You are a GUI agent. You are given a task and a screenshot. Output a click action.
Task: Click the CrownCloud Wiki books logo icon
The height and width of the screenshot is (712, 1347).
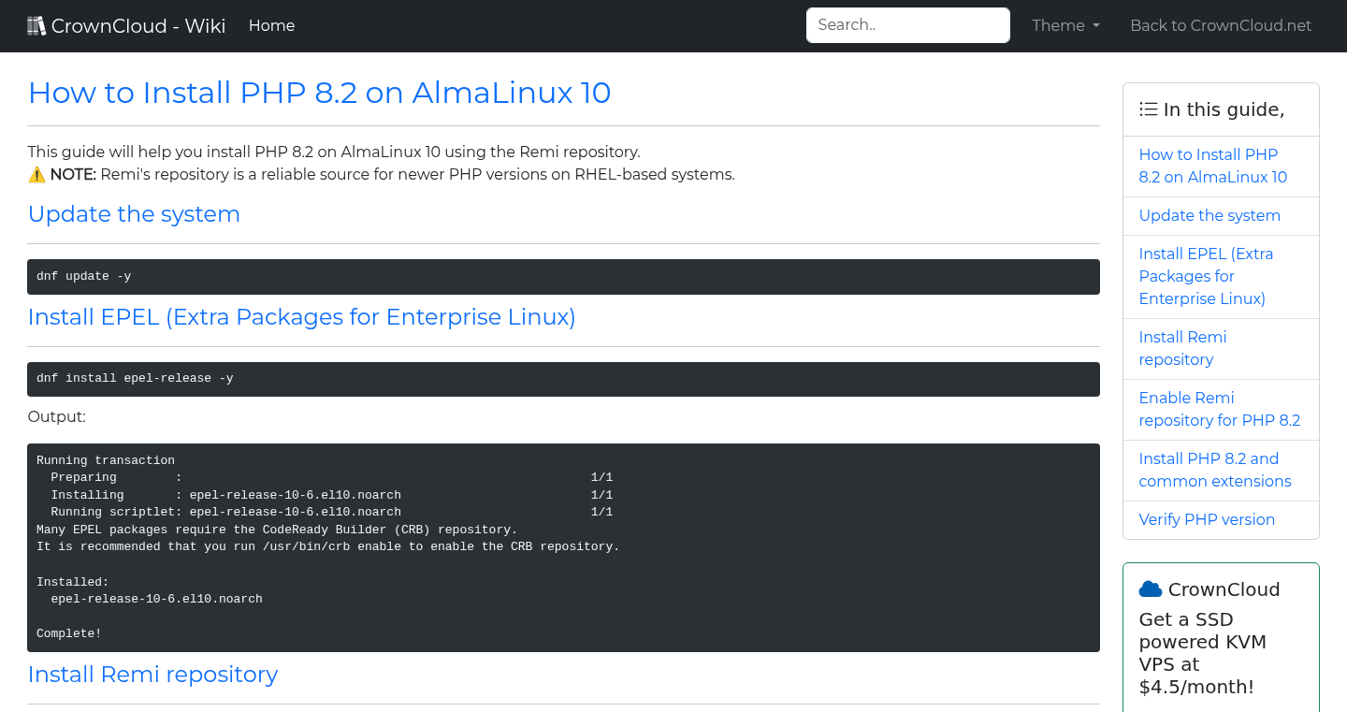[x=36, y=24]
